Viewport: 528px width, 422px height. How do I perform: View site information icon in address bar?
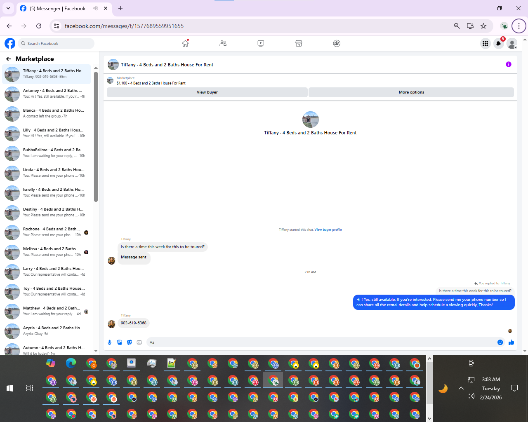point(57,26)
